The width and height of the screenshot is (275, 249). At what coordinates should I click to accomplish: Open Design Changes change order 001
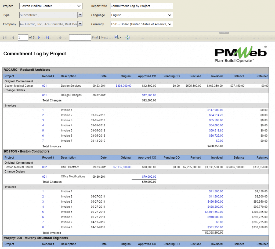click(x=45, y=95)
